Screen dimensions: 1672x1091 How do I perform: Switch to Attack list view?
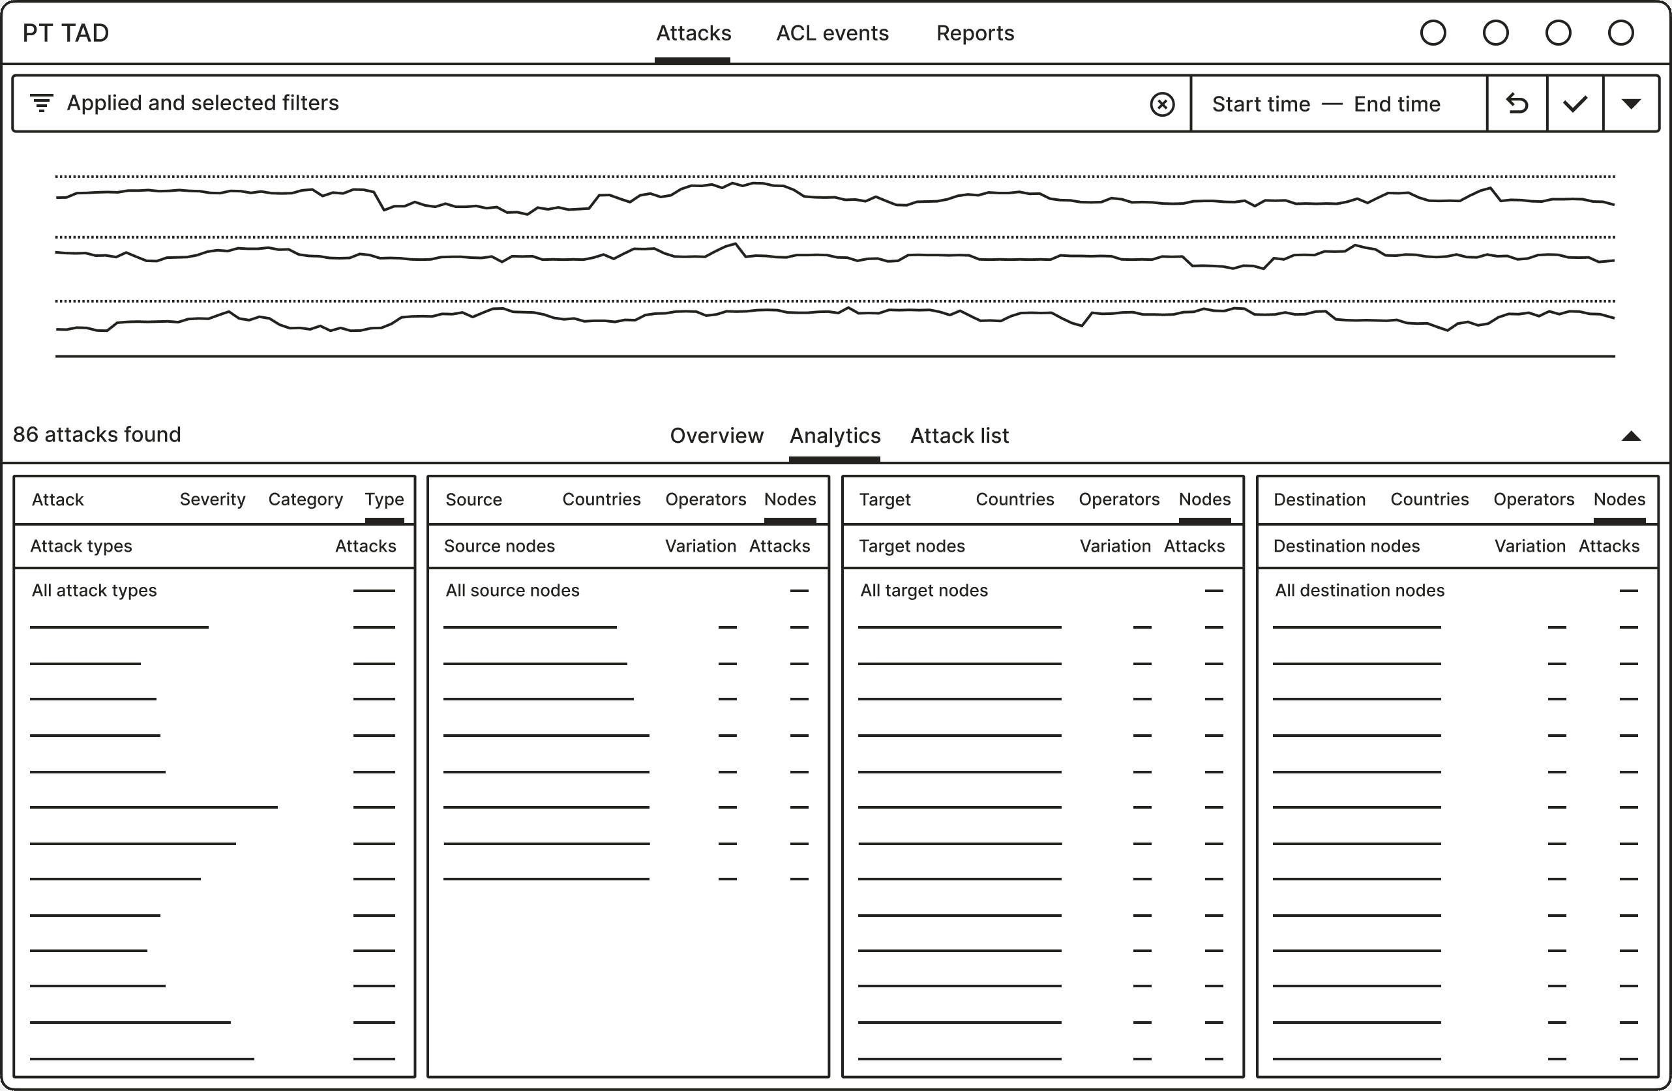click(x=959, y=436)
